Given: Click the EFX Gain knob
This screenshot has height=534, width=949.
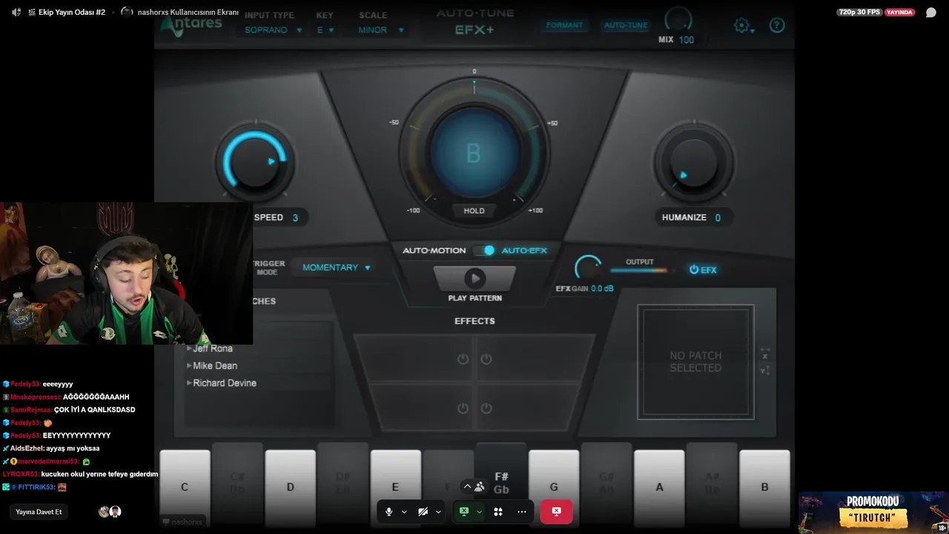Looking at the screenshot, I should click(588, 268).
